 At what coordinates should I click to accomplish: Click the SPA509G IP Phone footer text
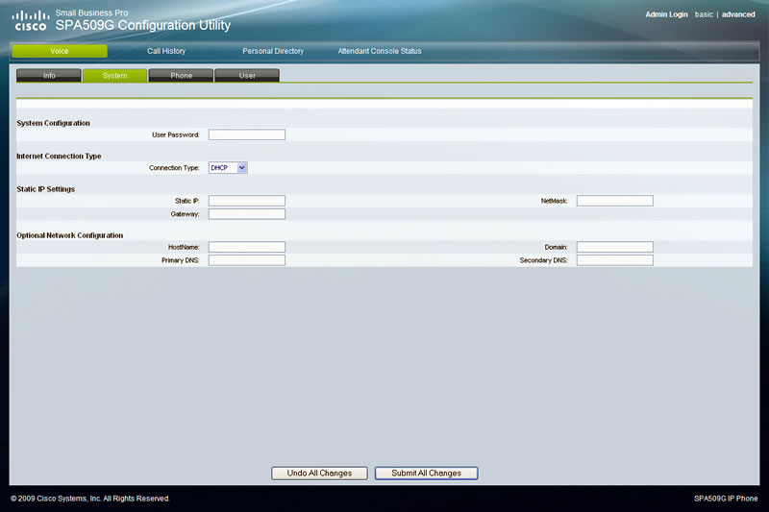[726, 499]
